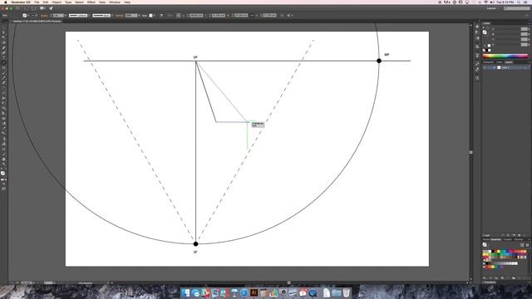This screenshot has width=532, height=299.
Task: Open the Apple menu
Action: [6, 2]
